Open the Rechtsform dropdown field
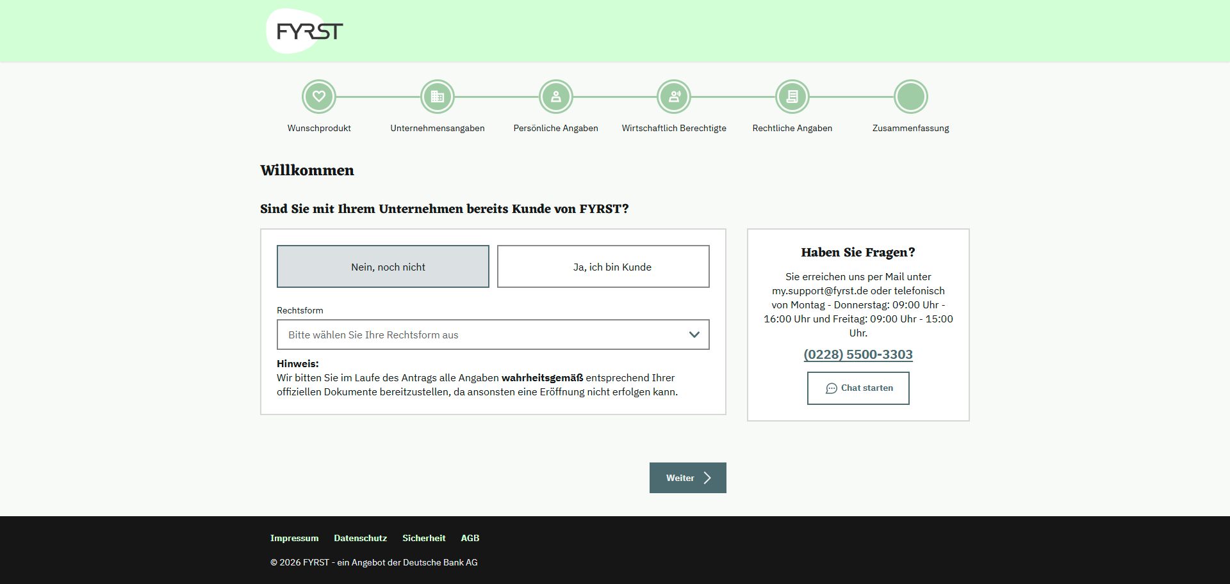Image resolution: width=1230 pixels, height=584 pixels. (493, 335)
